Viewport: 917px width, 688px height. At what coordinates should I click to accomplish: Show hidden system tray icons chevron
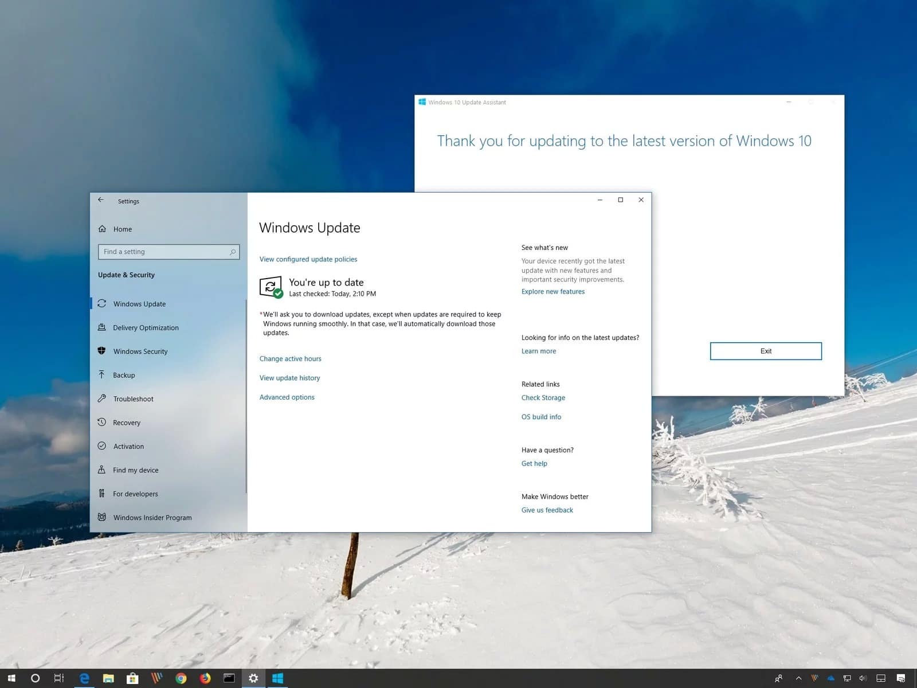click(x=798, y=678)
